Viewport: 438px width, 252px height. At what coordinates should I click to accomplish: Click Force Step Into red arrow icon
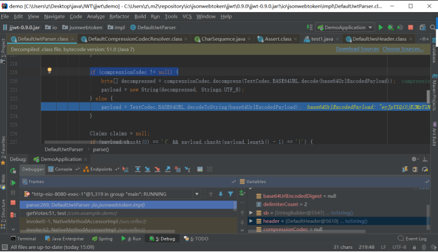pos(157,169)
